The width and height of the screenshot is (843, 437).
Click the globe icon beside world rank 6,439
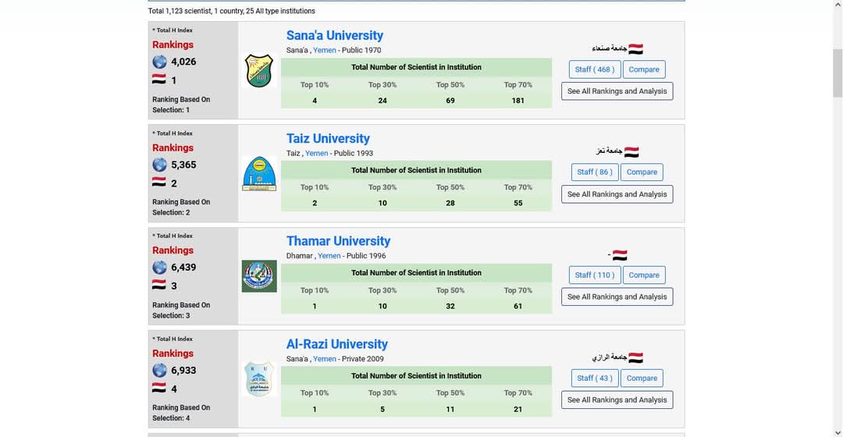coord(159,268)
